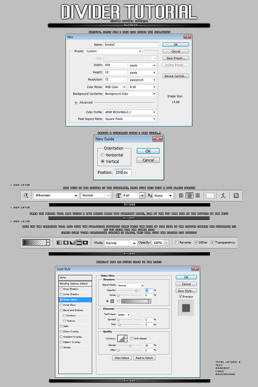Screen dimensions: 258x387
Task: Click Make Default button
Action: point(122,358)
